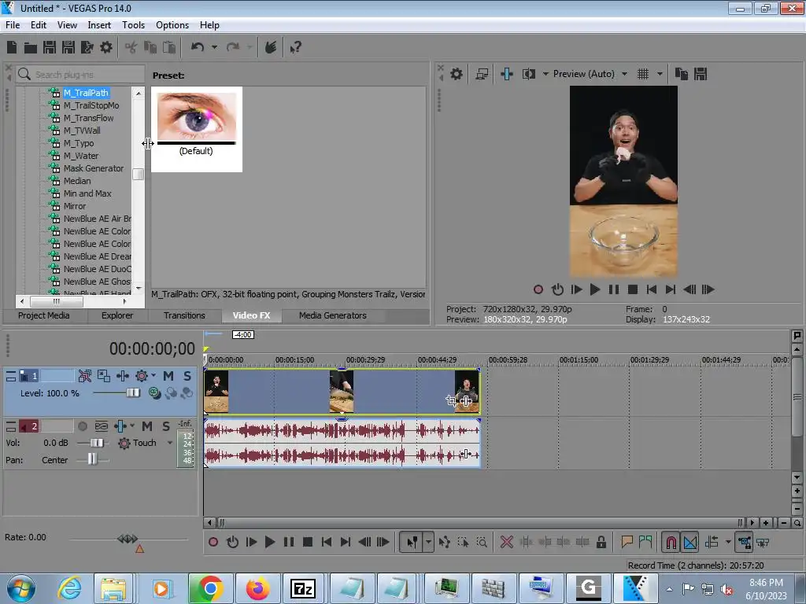
Task: Arm audio track 2 for recording
Action: click(x=82, y=426)
